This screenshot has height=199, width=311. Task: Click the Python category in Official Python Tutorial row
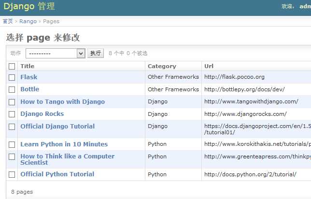[157, 174]
